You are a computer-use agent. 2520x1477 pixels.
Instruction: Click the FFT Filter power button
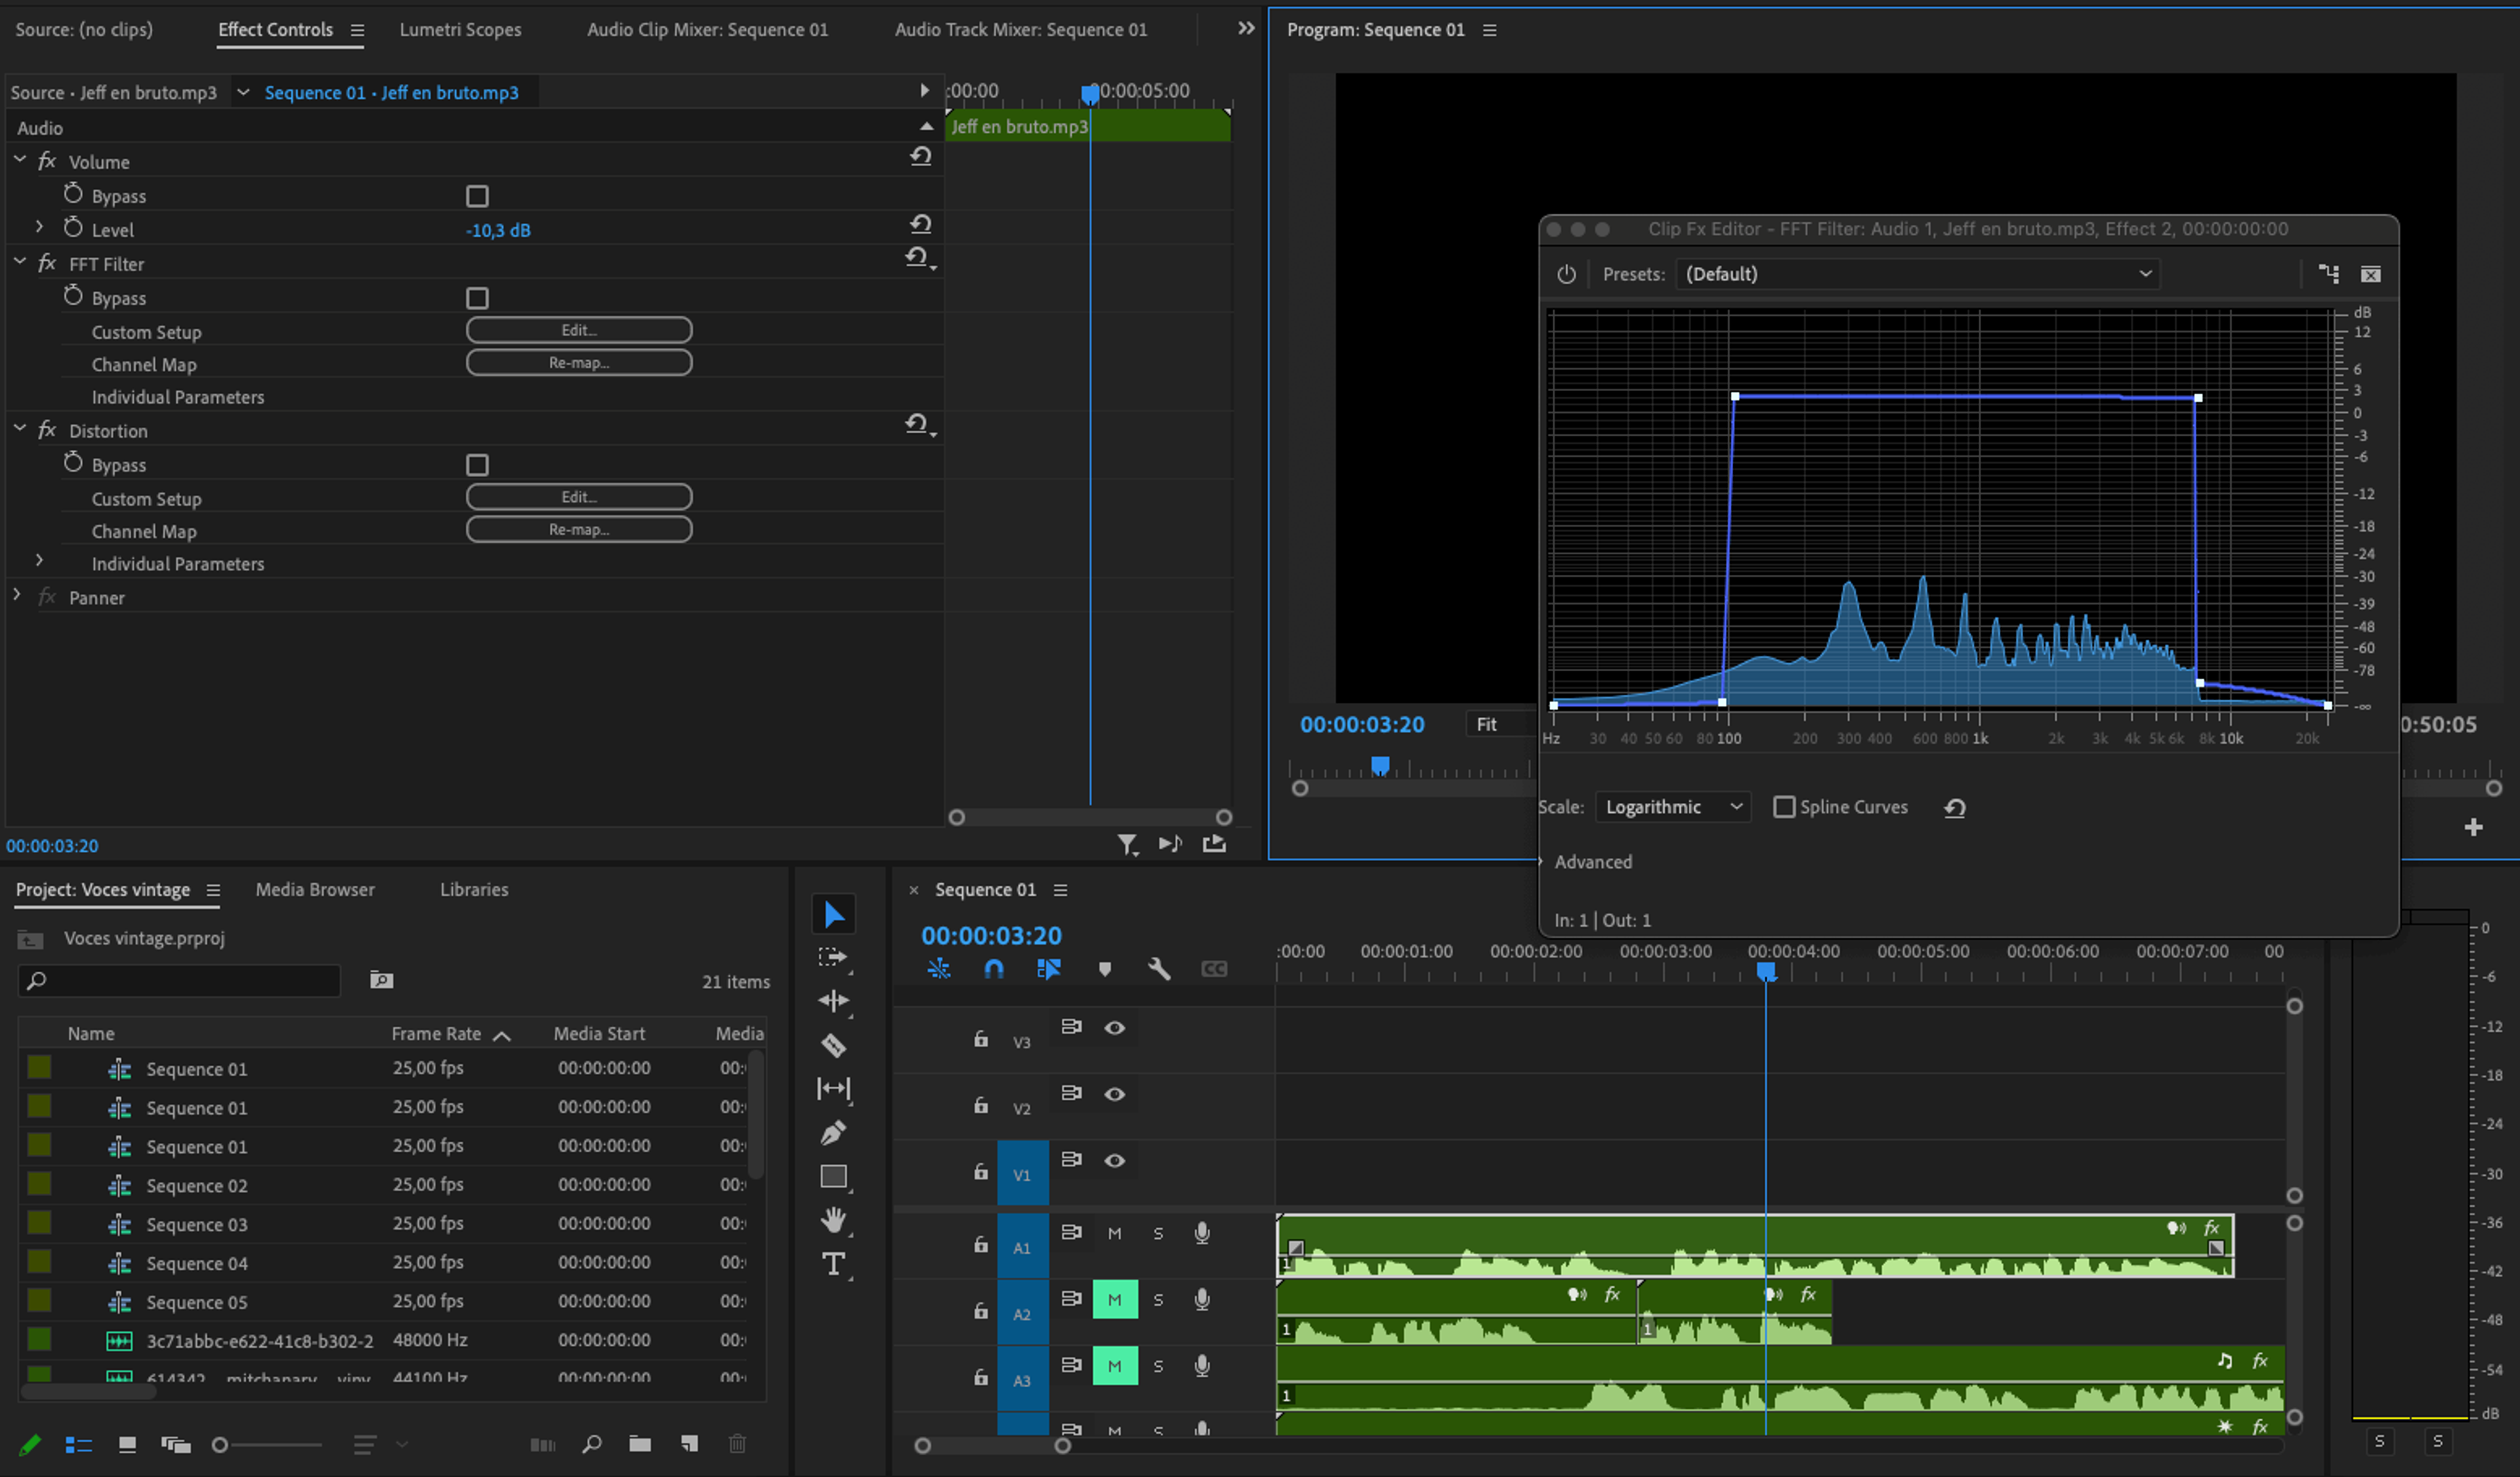coord(1566,274)
